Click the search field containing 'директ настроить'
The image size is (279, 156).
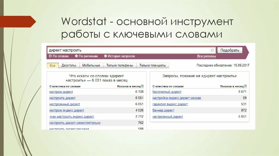tap(131, 50)
